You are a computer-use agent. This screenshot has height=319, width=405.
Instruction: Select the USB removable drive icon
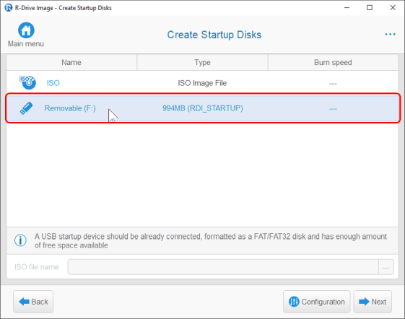[x=26, y=108]
